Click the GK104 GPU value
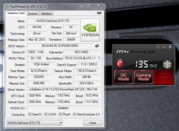179x131 pixels. tap(37, 27)
